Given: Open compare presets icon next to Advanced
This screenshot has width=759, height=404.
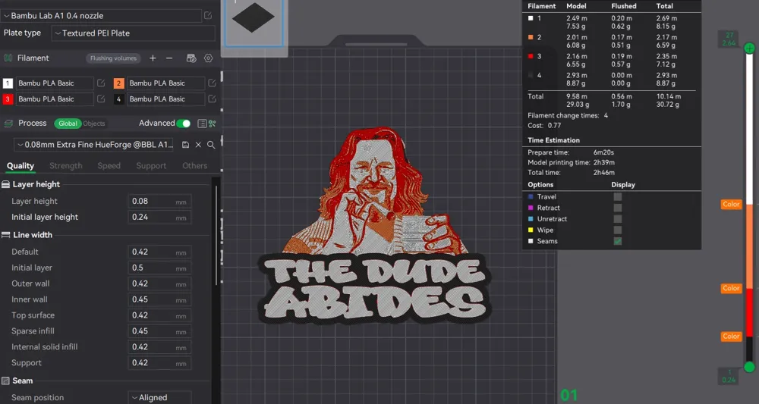Looking at the screenshot, I should [x=212, y=124].
